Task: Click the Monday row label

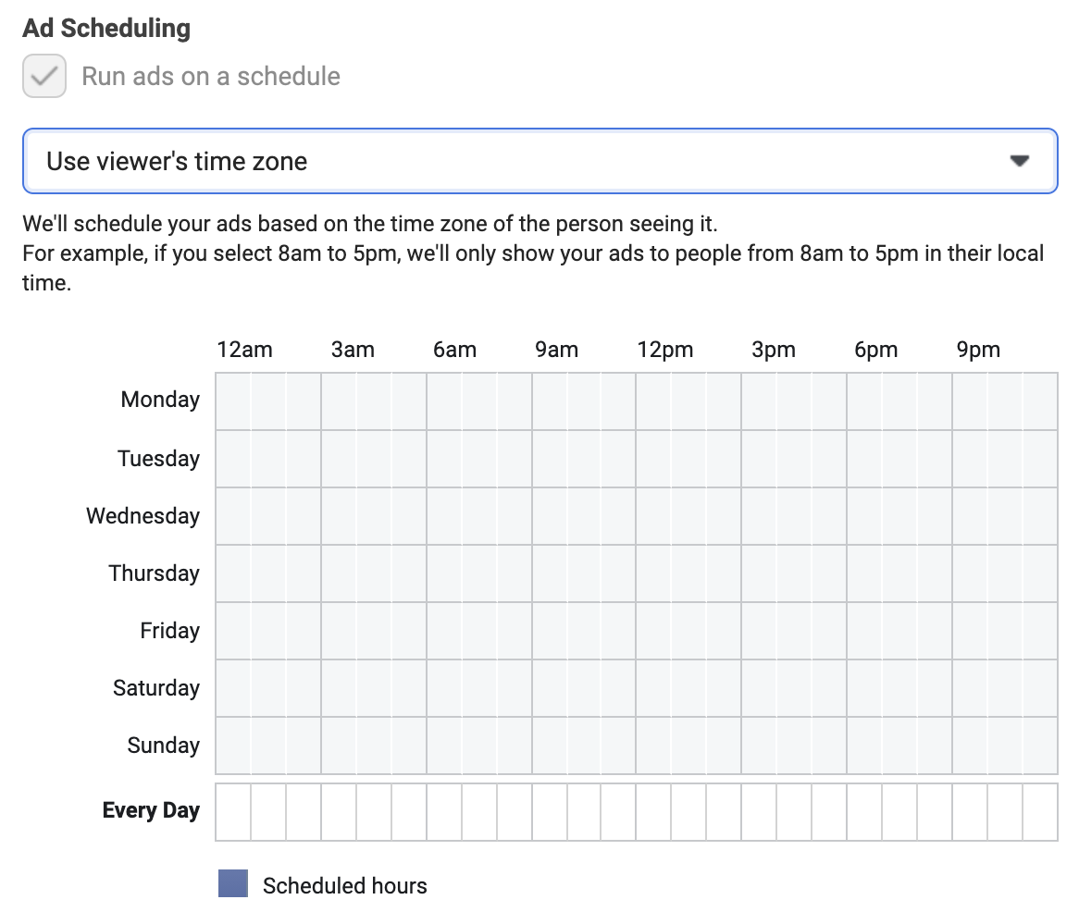Action: 160,399
